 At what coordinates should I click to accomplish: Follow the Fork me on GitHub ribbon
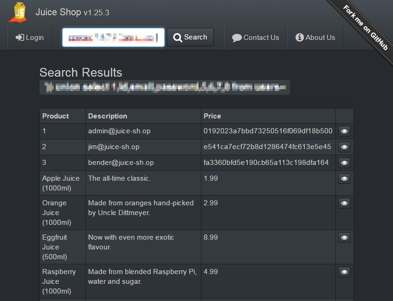[x=366, y=27]
